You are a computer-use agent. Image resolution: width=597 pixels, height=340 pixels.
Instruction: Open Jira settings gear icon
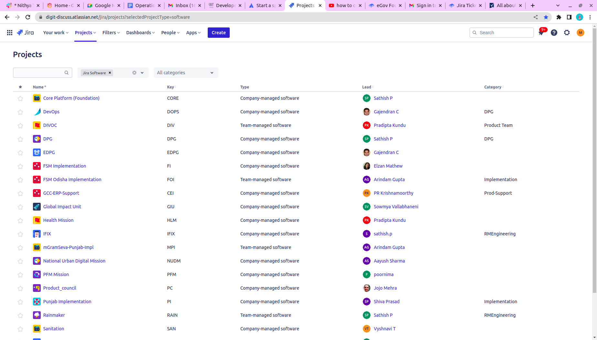(567, 33)
